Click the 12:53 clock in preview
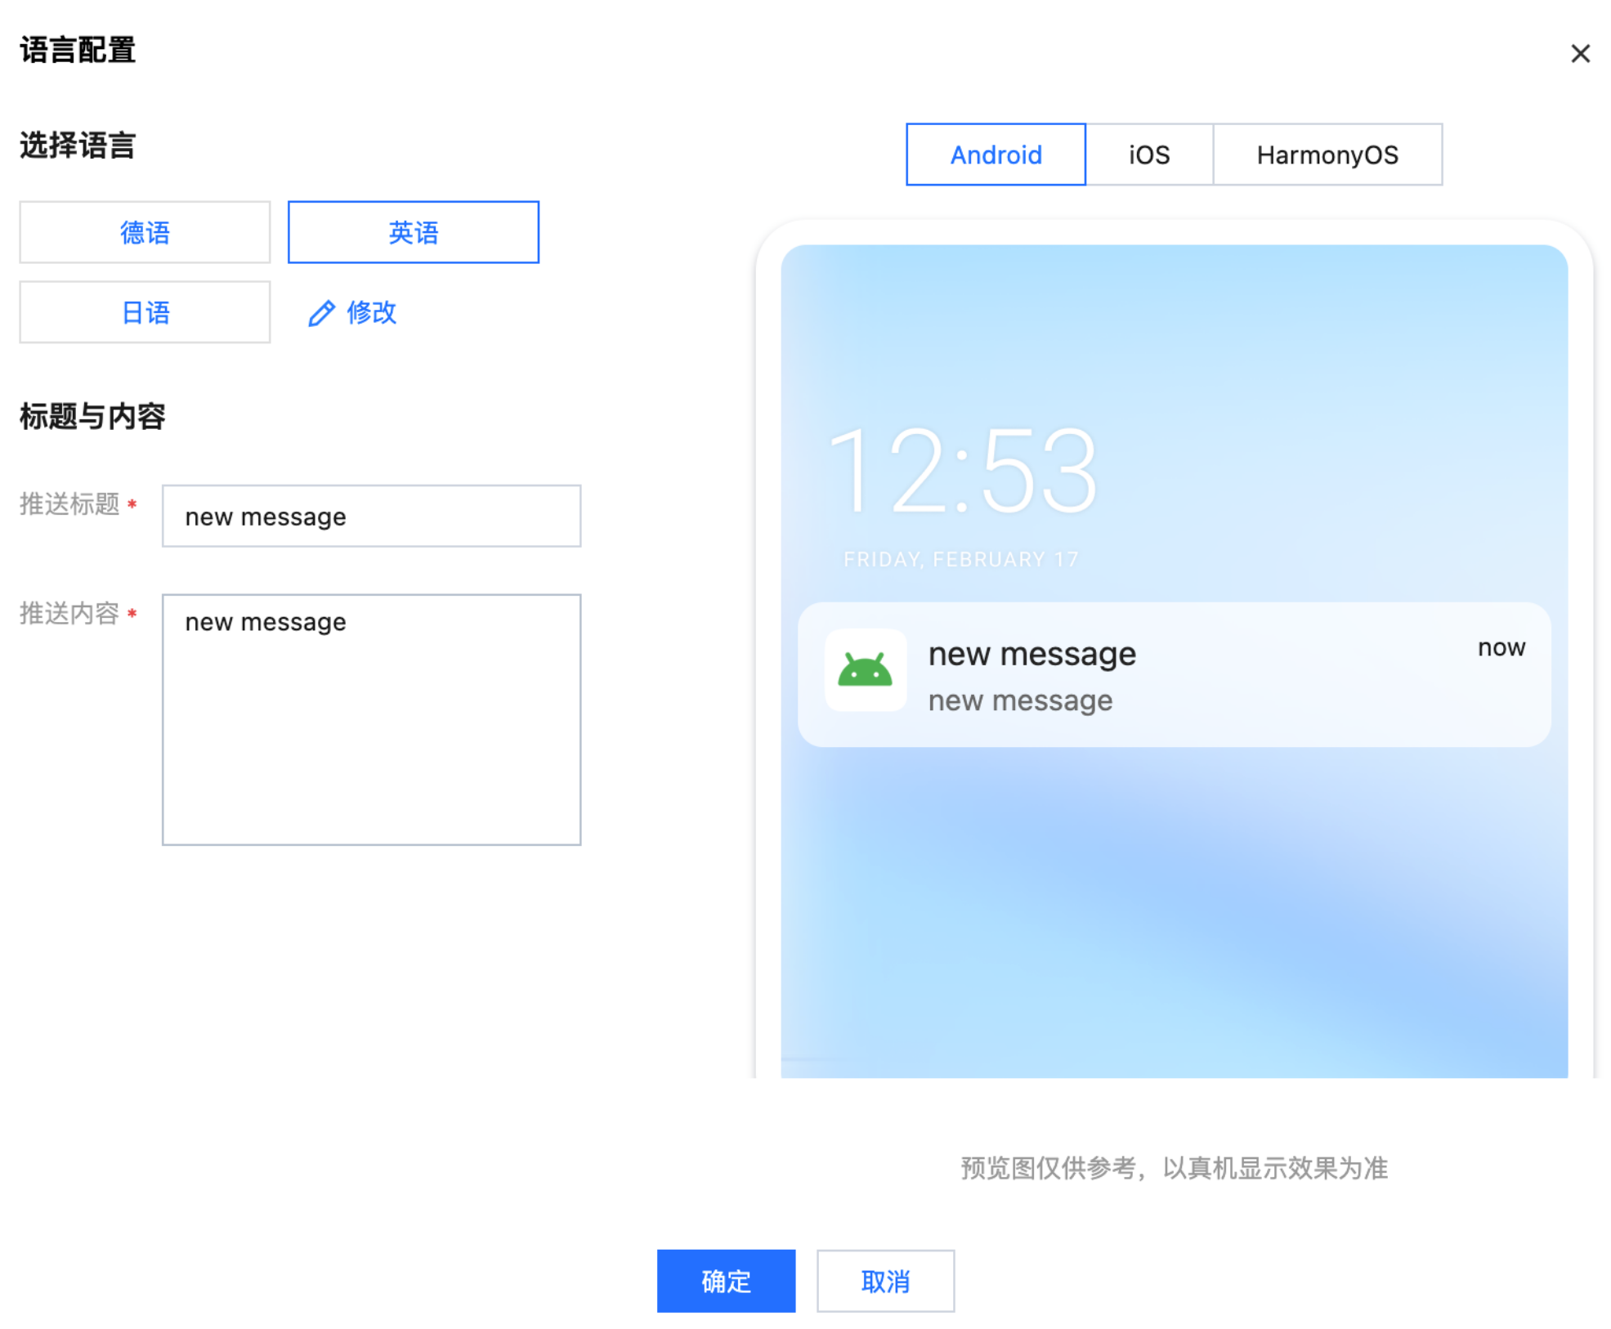 pos(962,472)
